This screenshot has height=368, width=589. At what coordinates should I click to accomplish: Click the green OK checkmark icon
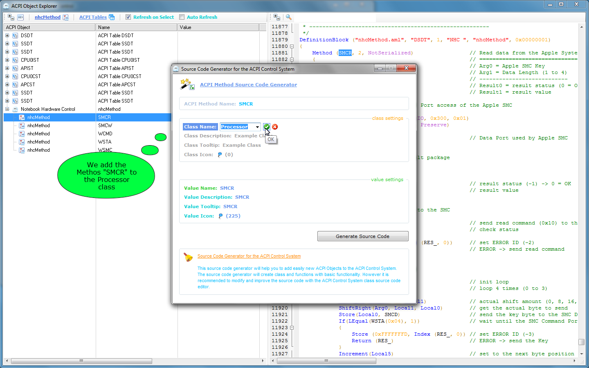click(x=267, y=127)
